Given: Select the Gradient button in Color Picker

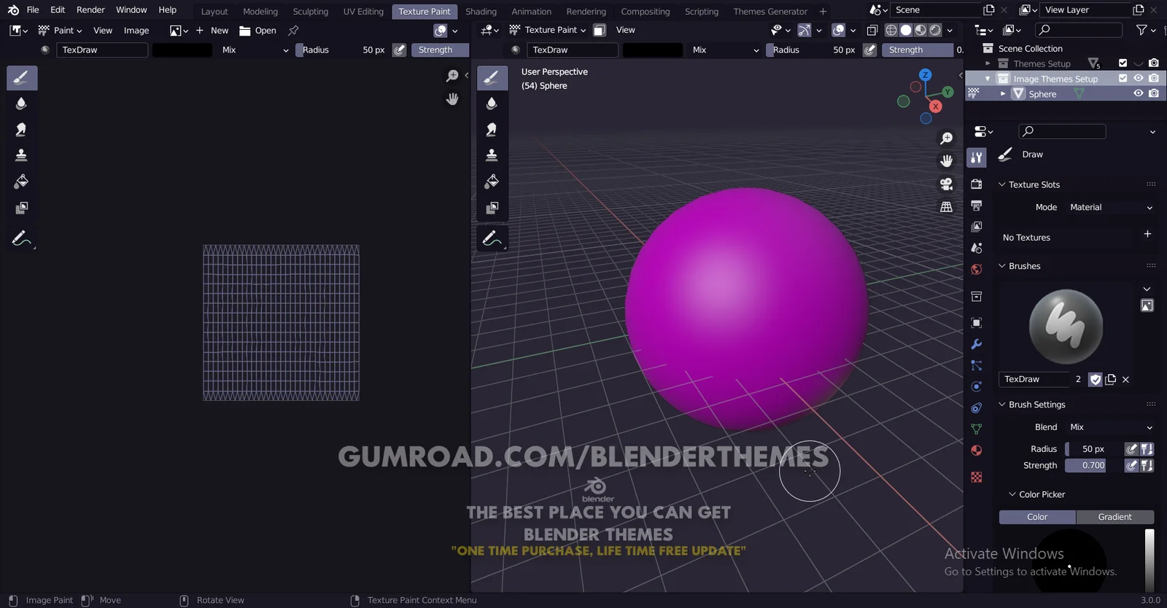Looking at the screenshot, I should (x=1115, y=517).
